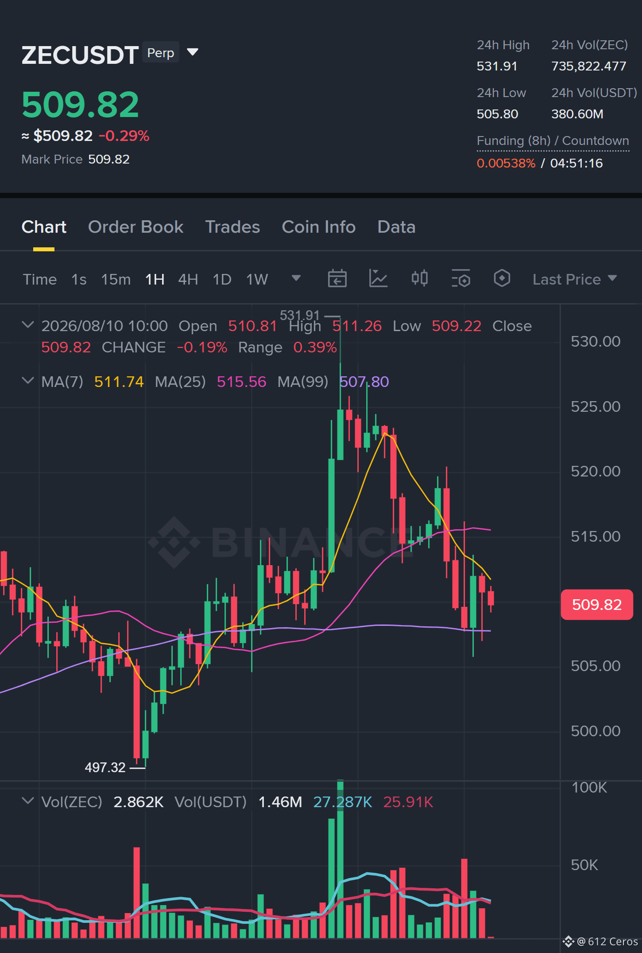Open the Data tab

(x=396, y=227)
